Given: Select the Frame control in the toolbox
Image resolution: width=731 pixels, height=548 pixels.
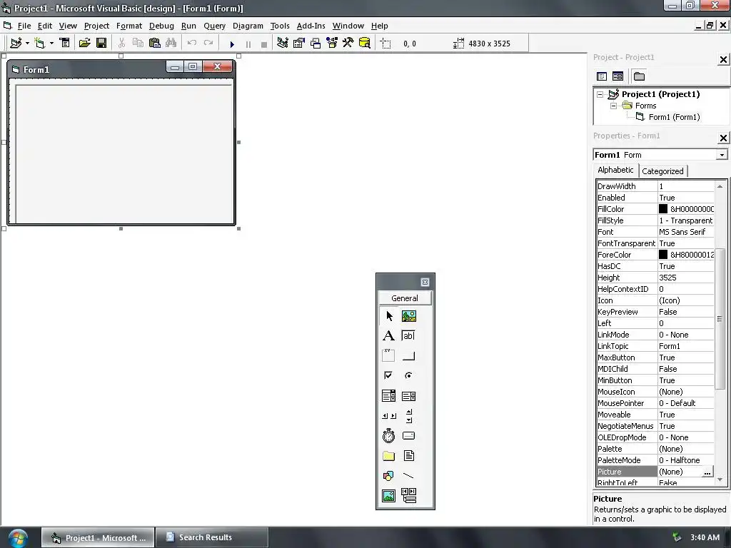Looking at the screenshot, I should 389,355.
